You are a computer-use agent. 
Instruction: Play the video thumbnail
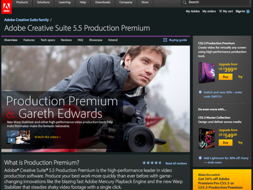tap(18, 137)
